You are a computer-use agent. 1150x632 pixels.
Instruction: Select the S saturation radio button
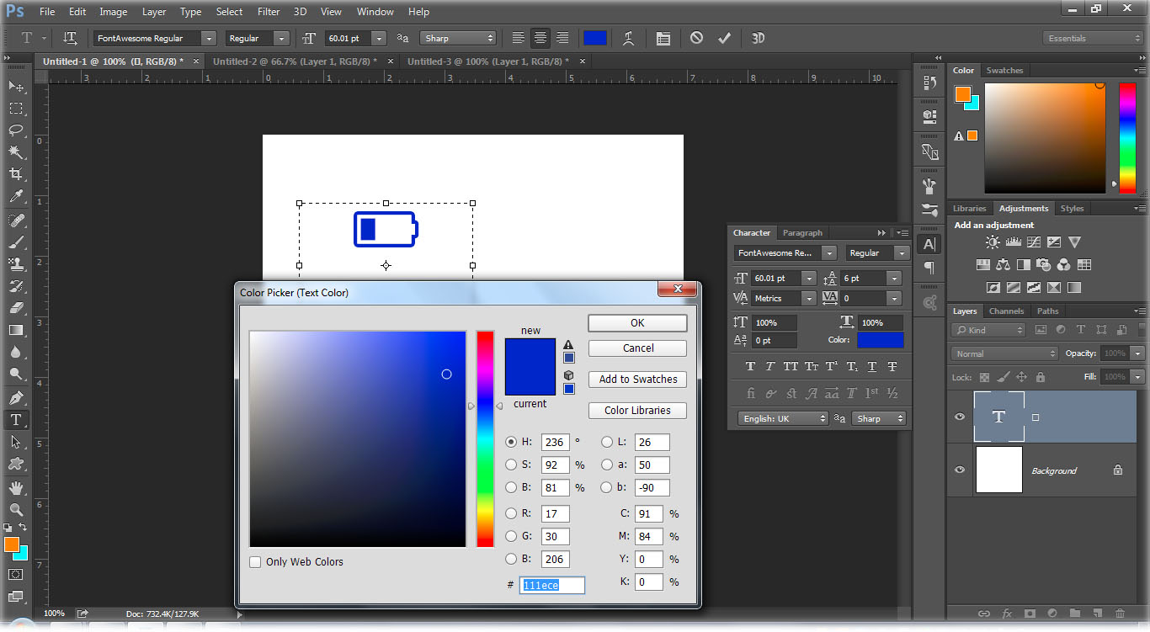point(512,465)
